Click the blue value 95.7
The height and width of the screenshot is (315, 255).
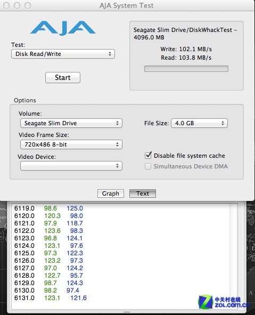tap(77, 276)
